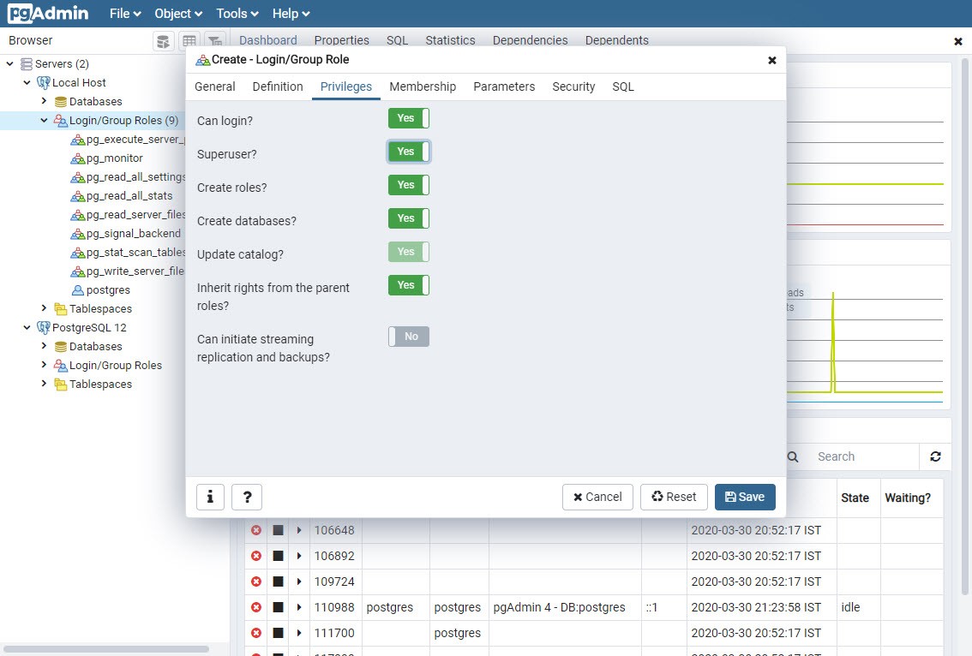Click the red X icon for session 109724

pos(256,581)
